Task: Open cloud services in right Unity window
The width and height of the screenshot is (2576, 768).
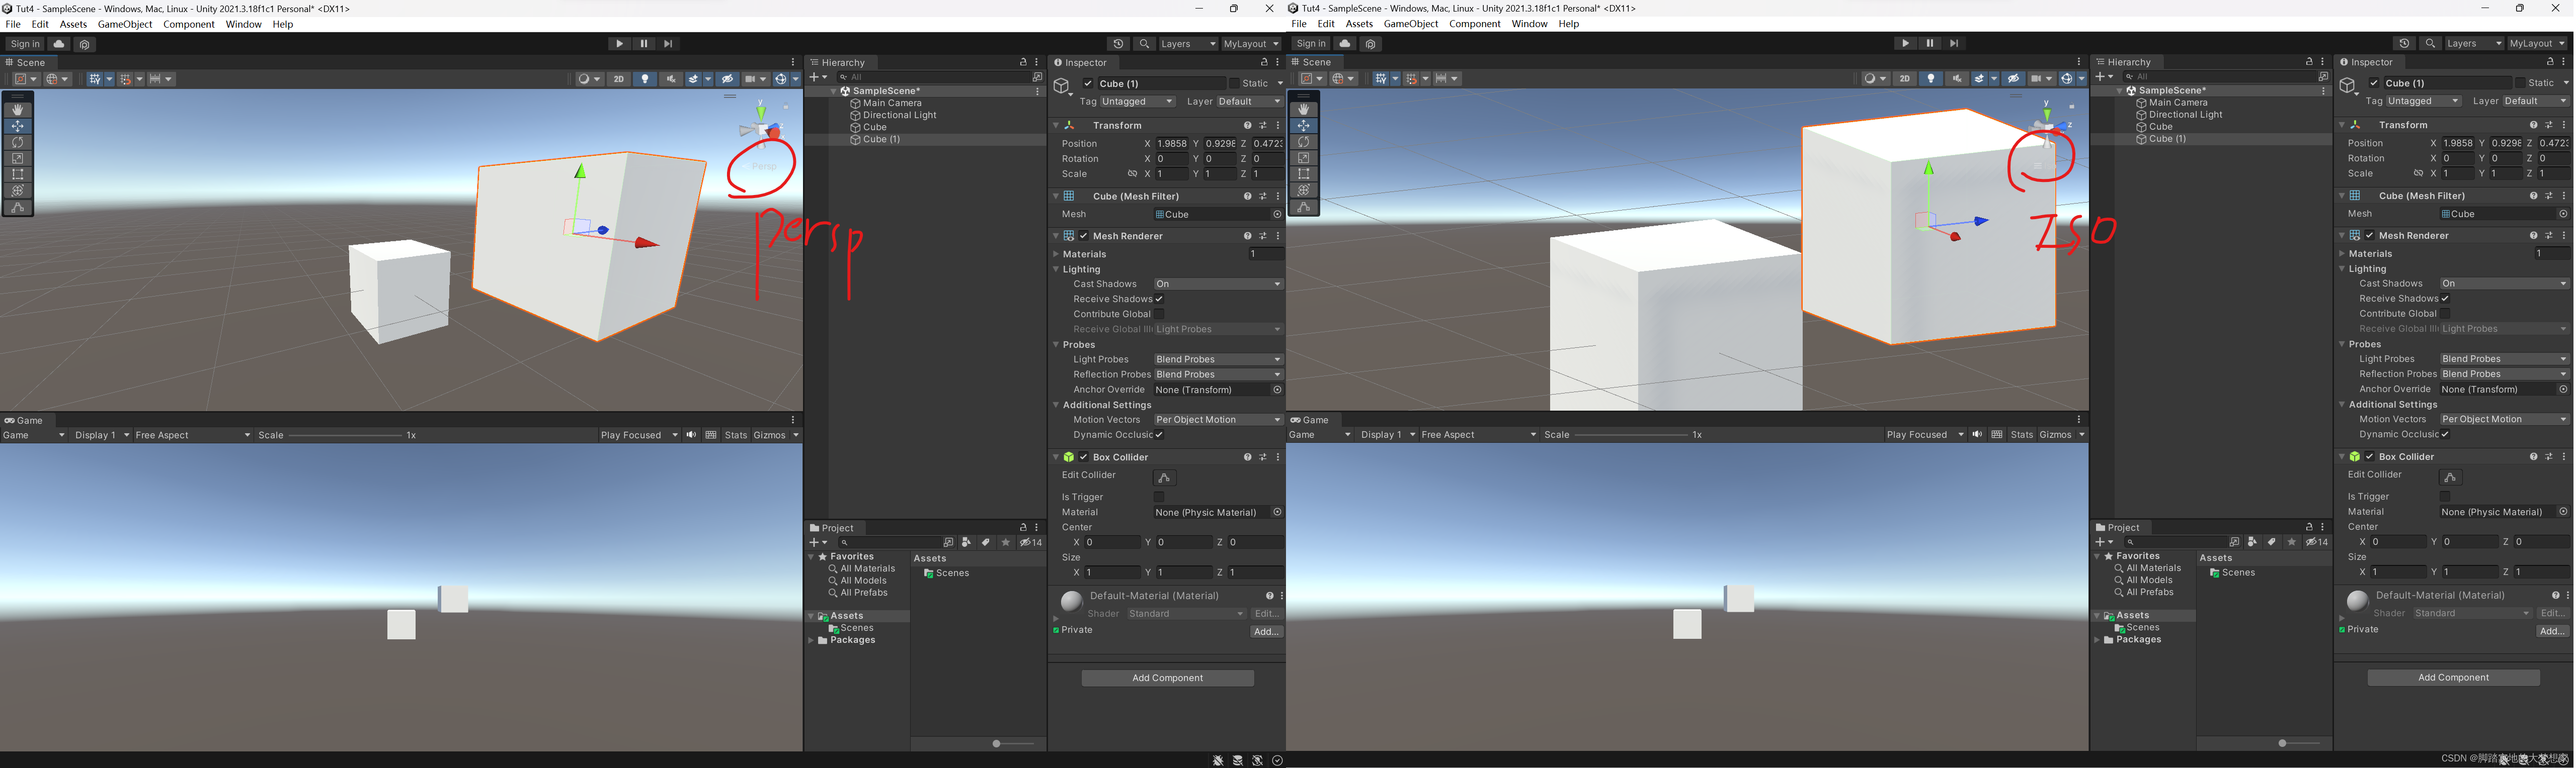Action: click(x=1345, y=44)
